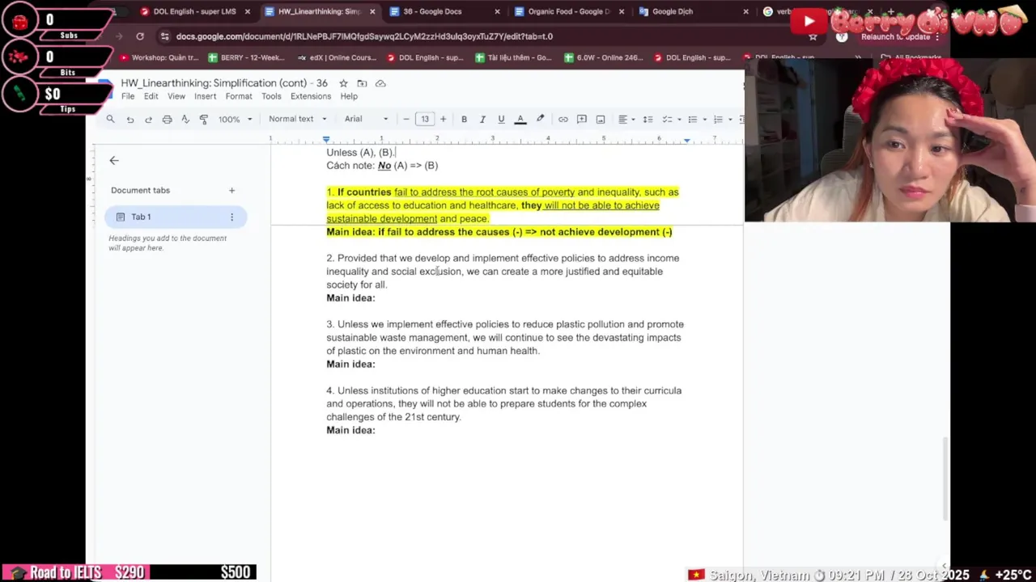The height and width of the screenshot is (582, 1036).
Task: Move the document to a folder
Action: [x=362, y=83]
